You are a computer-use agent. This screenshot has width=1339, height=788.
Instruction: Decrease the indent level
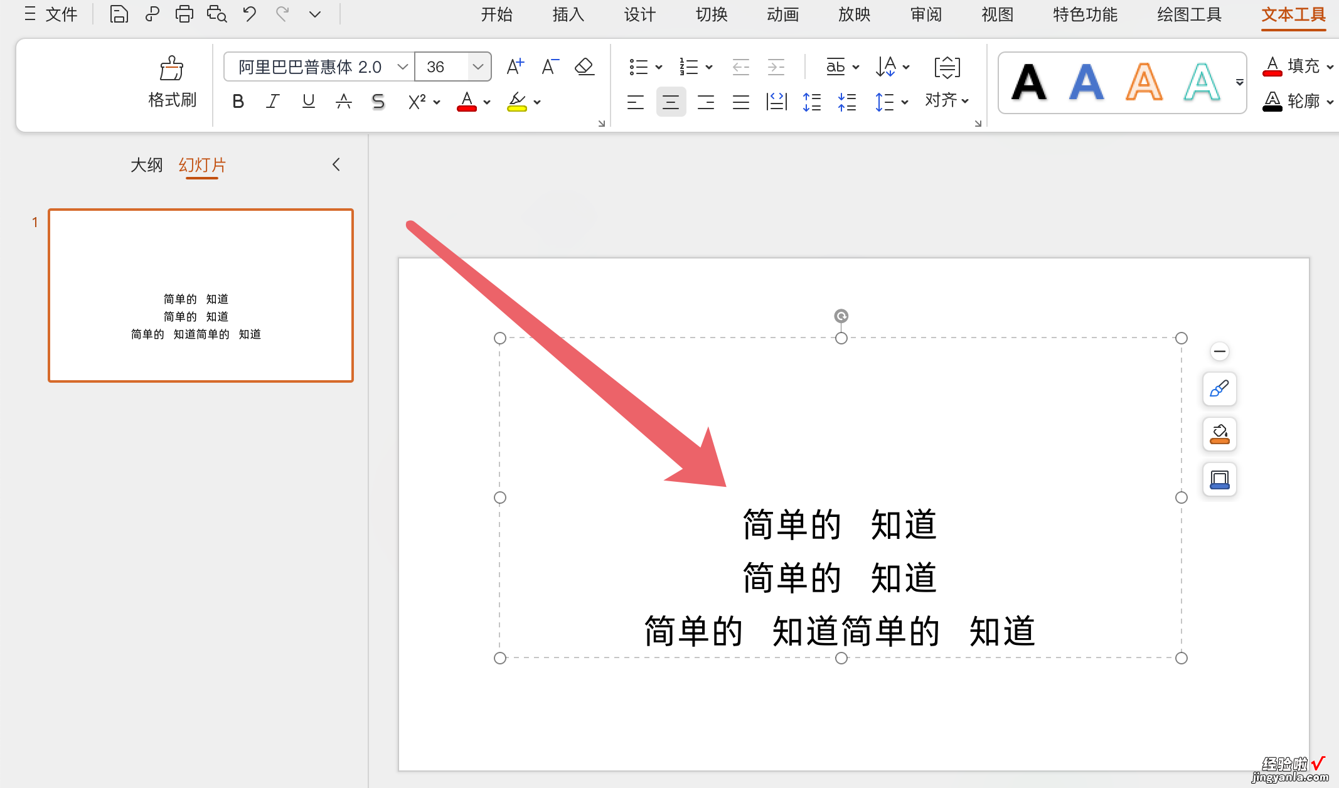point(741,67)
